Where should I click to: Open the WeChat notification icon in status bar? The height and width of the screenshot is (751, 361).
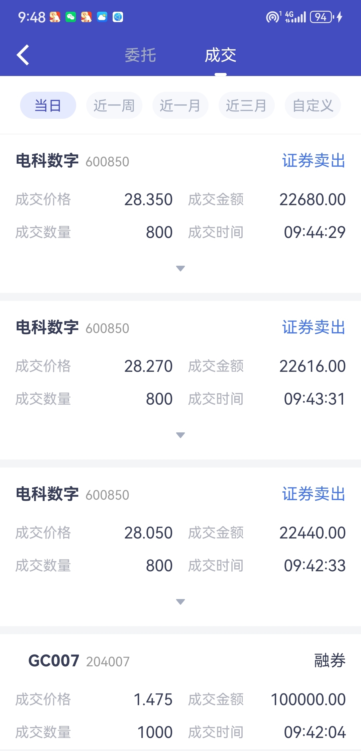71,17
